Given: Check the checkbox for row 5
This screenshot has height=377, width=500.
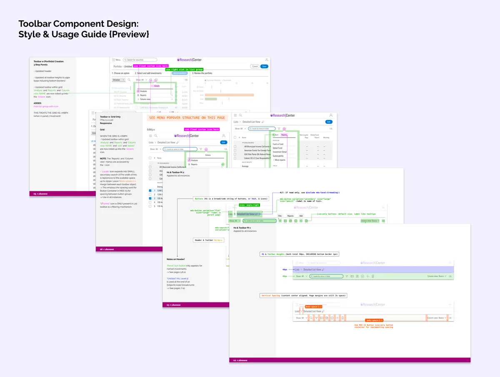Looking at the screenshot, I should (151, 206).
